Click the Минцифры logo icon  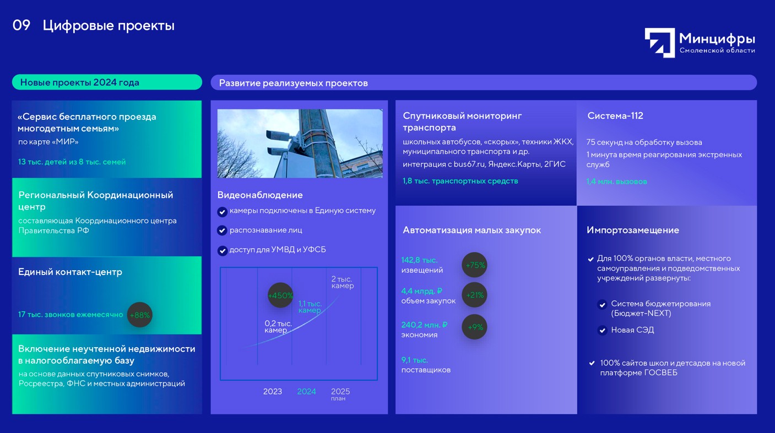pos(659,42)
